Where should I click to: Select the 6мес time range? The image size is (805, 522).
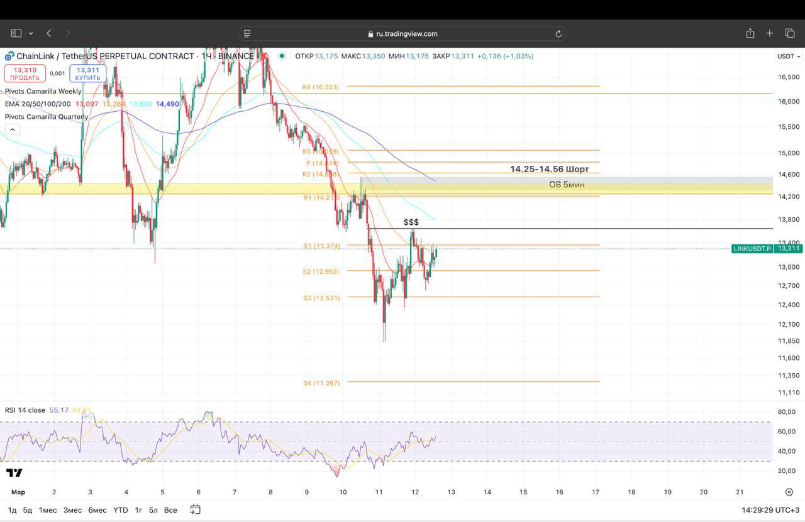(x=97, y=510)
